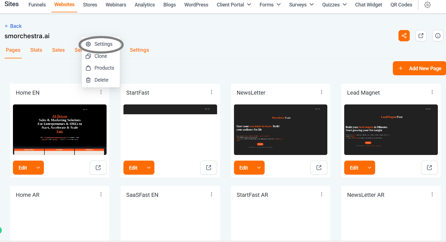Open Lead Magnet page in new tab

[x=429, y=168]
